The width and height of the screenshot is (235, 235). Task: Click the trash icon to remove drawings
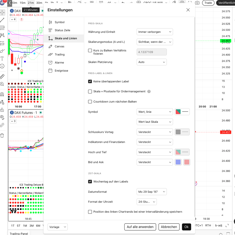pos(2,135)
